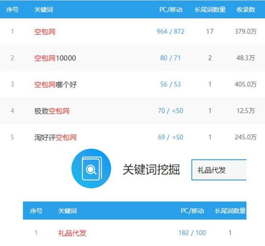Select long-tail count in 极致空包网 row
Image resolution: width=265 pixels, height=246 pixels.
click(x=210, y=111)
